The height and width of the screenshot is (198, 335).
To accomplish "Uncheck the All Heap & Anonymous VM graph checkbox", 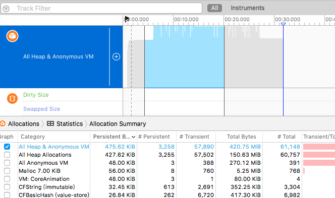I will (x=7, y=147).
